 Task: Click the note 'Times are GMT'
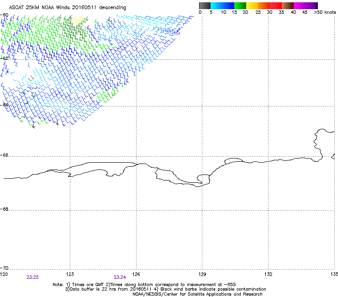(88, 285)
